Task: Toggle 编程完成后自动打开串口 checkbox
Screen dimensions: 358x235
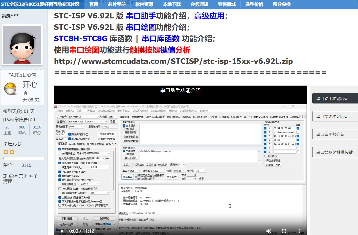Action: [x=136, y=175]
